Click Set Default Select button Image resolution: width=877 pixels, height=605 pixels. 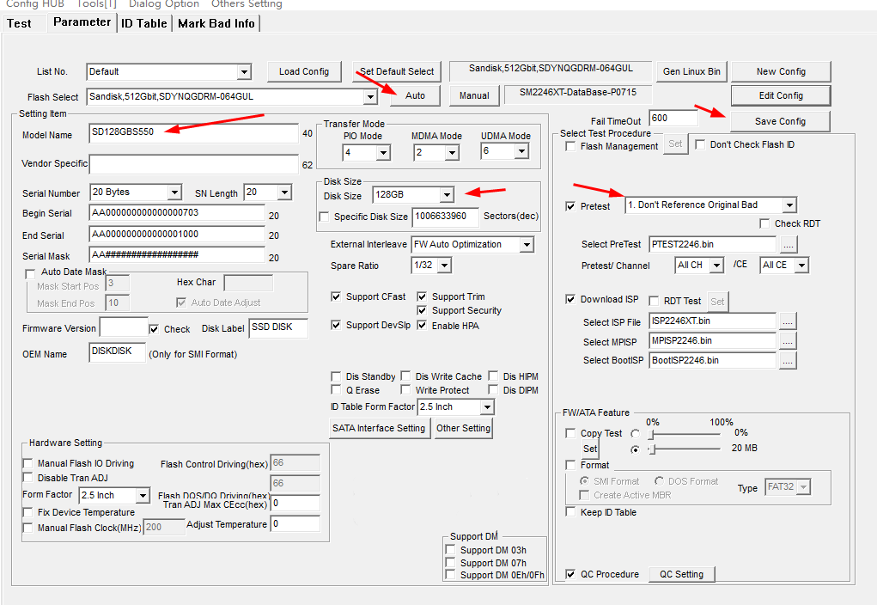(x=397, y=71)
